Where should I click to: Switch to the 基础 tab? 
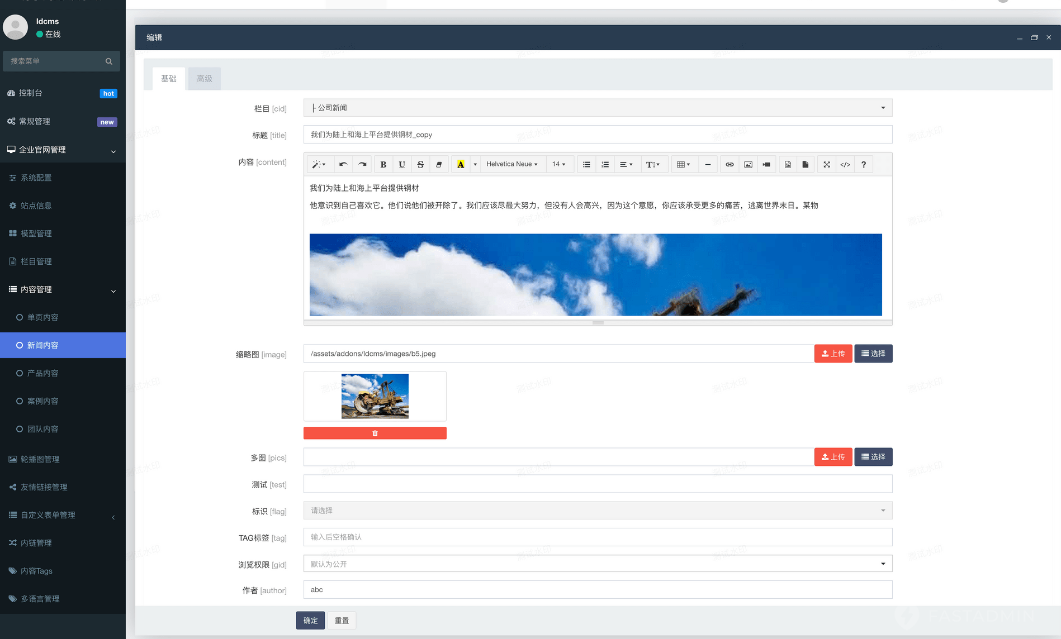(x=169, y=79)
